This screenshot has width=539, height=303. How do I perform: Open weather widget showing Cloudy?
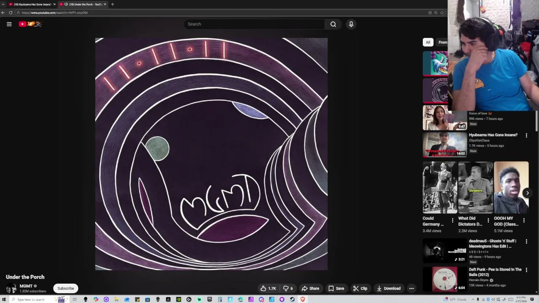[455, 299]
